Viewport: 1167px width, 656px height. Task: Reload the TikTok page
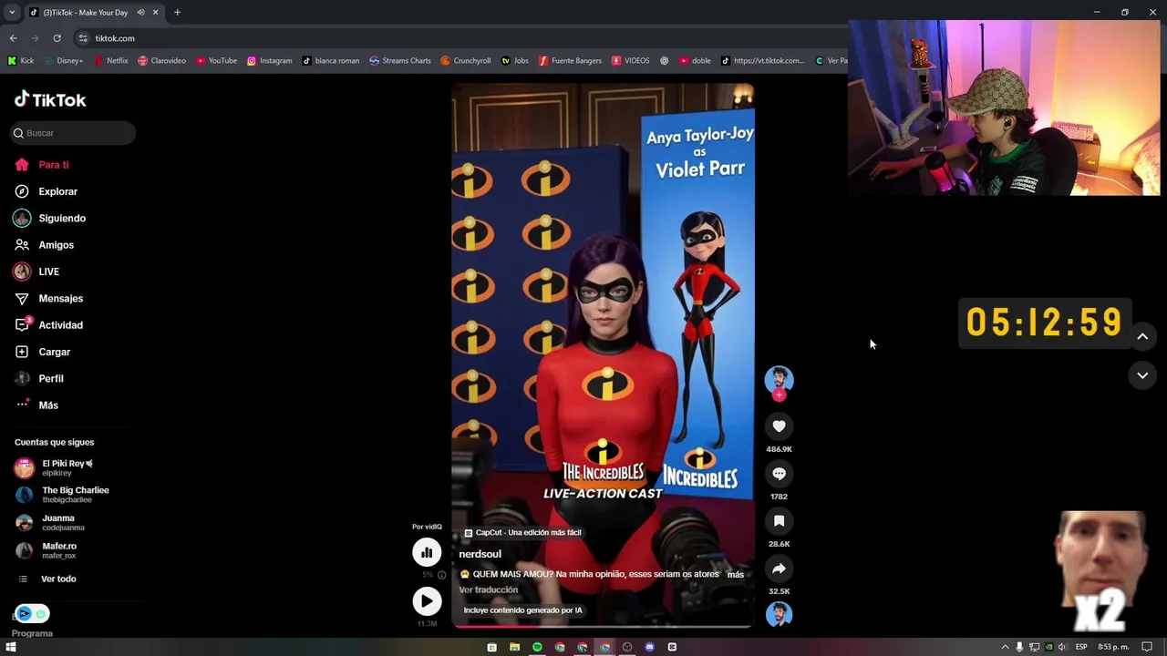coord(57,38)
